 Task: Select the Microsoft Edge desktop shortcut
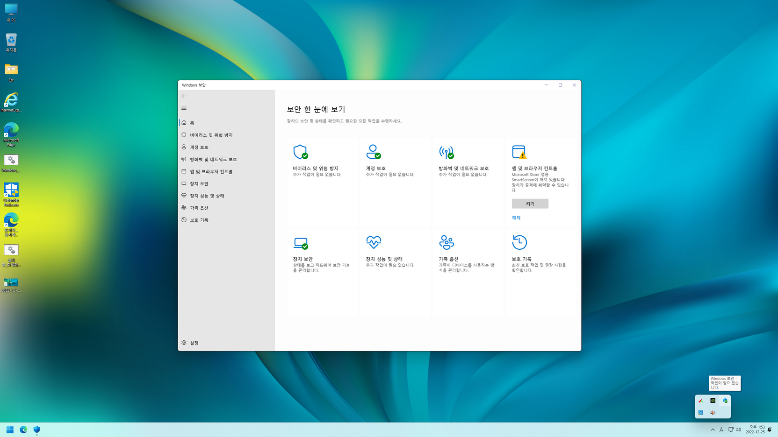(11, 134)
